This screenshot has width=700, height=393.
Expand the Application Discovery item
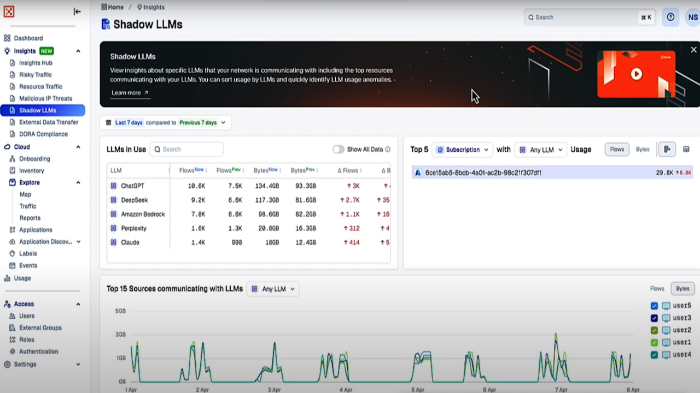[78, 242]
